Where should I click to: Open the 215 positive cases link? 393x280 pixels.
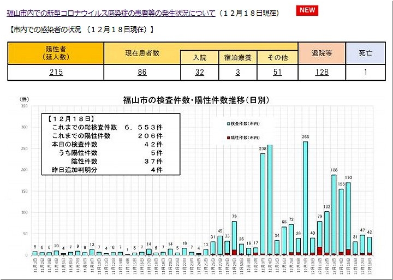pos(56,72)
